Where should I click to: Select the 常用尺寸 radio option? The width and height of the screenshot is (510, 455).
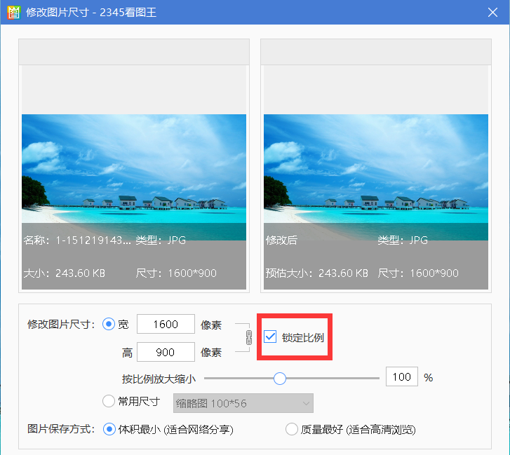coord(109,402)
